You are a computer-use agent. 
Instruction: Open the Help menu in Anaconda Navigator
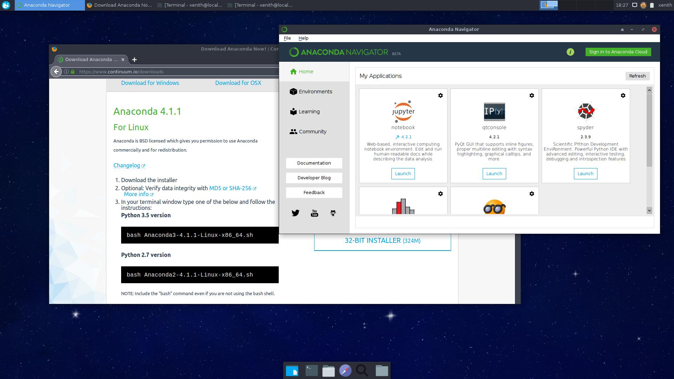tap(303, 38)
